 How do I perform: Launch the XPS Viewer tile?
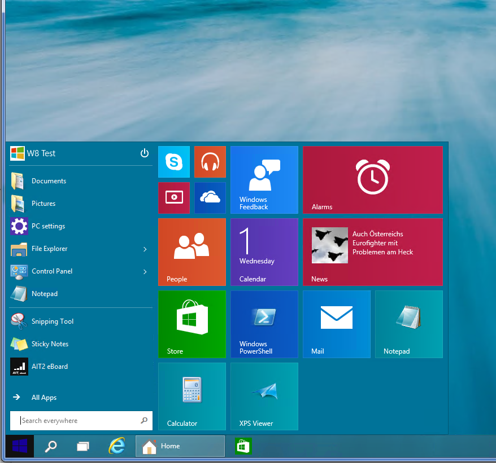click(264, 396)
